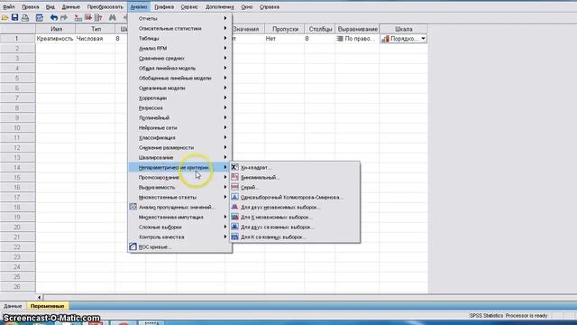Open two independent samples test icon

click(234, 207)
